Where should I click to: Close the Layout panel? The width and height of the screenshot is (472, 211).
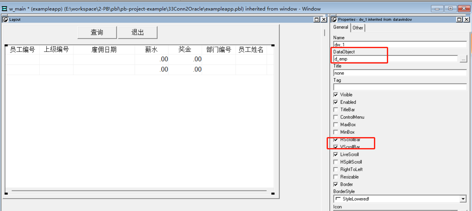pyautogui.click(x=323, y=19)
